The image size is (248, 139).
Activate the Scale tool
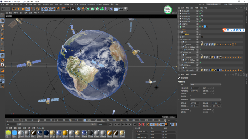(23, 9)
